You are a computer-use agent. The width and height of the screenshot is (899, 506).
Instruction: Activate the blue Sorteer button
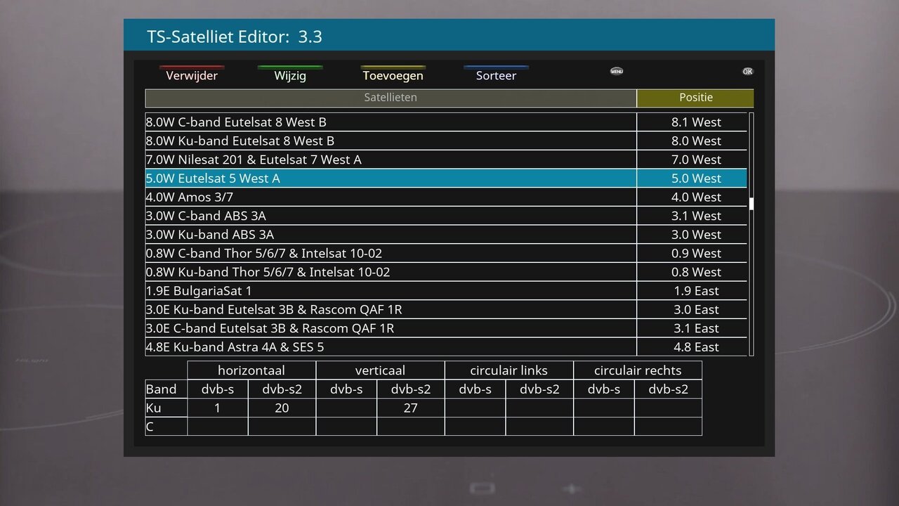click(x=496, y=74)
